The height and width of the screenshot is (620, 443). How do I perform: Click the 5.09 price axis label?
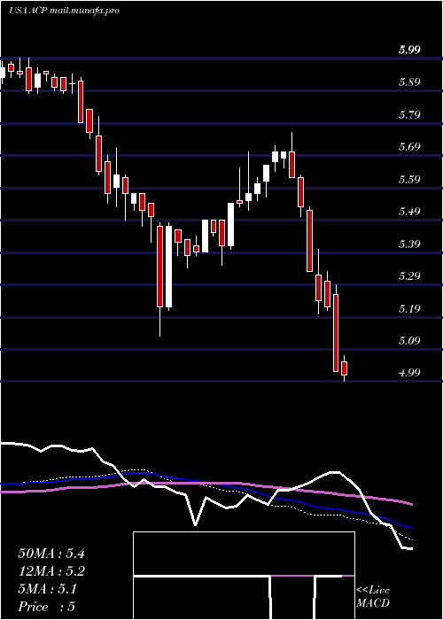click(409, 340)
